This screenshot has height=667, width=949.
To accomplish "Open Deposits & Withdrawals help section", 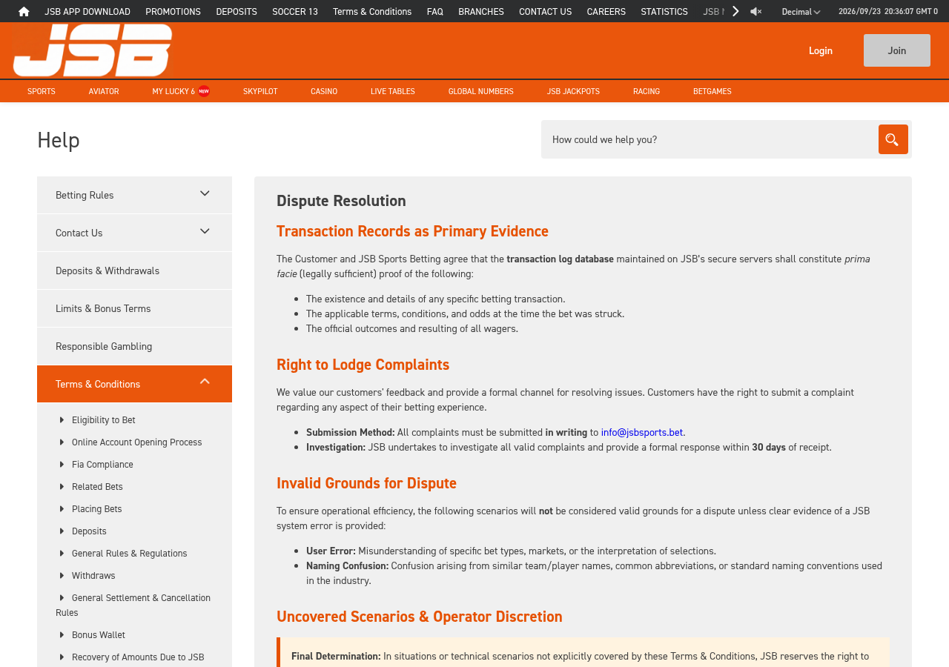I will 134,271.
